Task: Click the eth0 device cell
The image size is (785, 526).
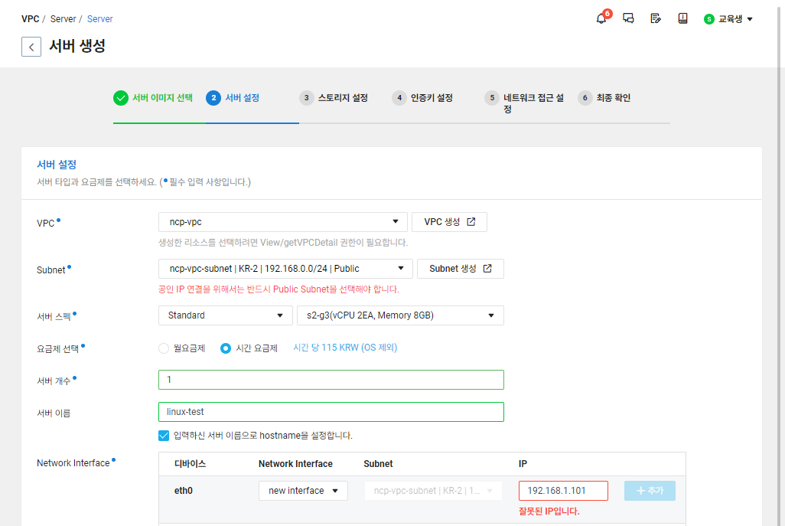Action: [x=183, y=491]
